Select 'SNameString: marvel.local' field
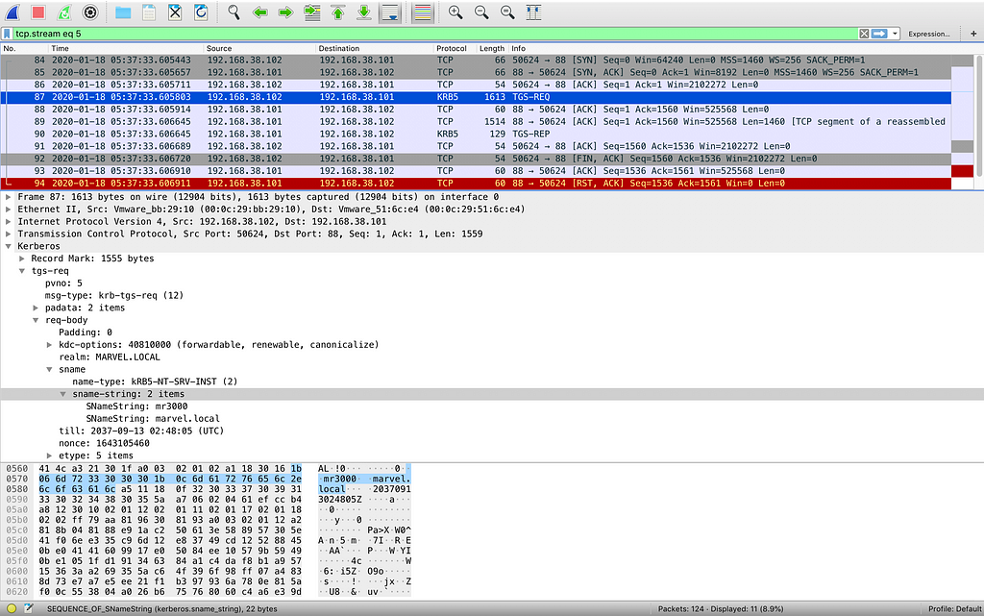This screenshot has height=616, width=984. (x=153, y=418)
